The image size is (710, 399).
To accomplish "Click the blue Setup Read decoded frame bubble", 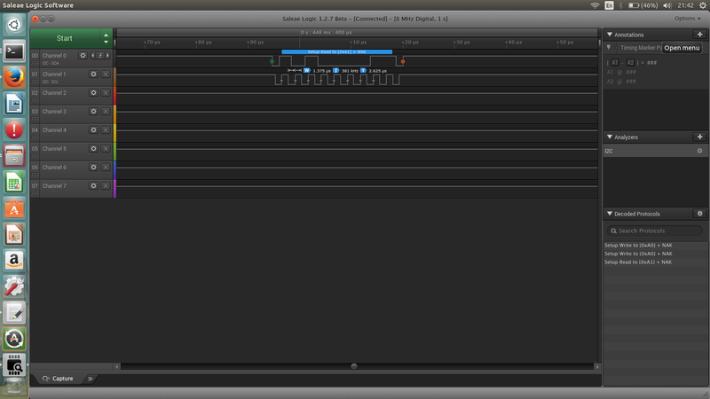I will click(x=337, y=52).
